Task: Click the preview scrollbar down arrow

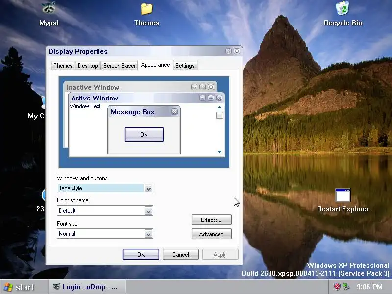Action: [x=220, y=152]
